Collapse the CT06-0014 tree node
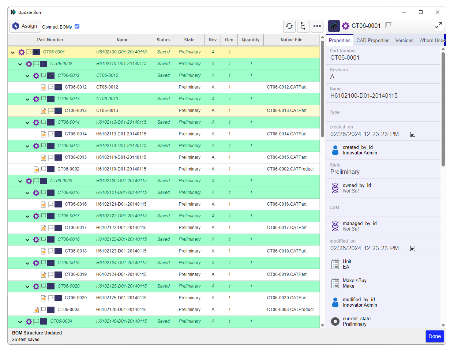 [27, 123]
